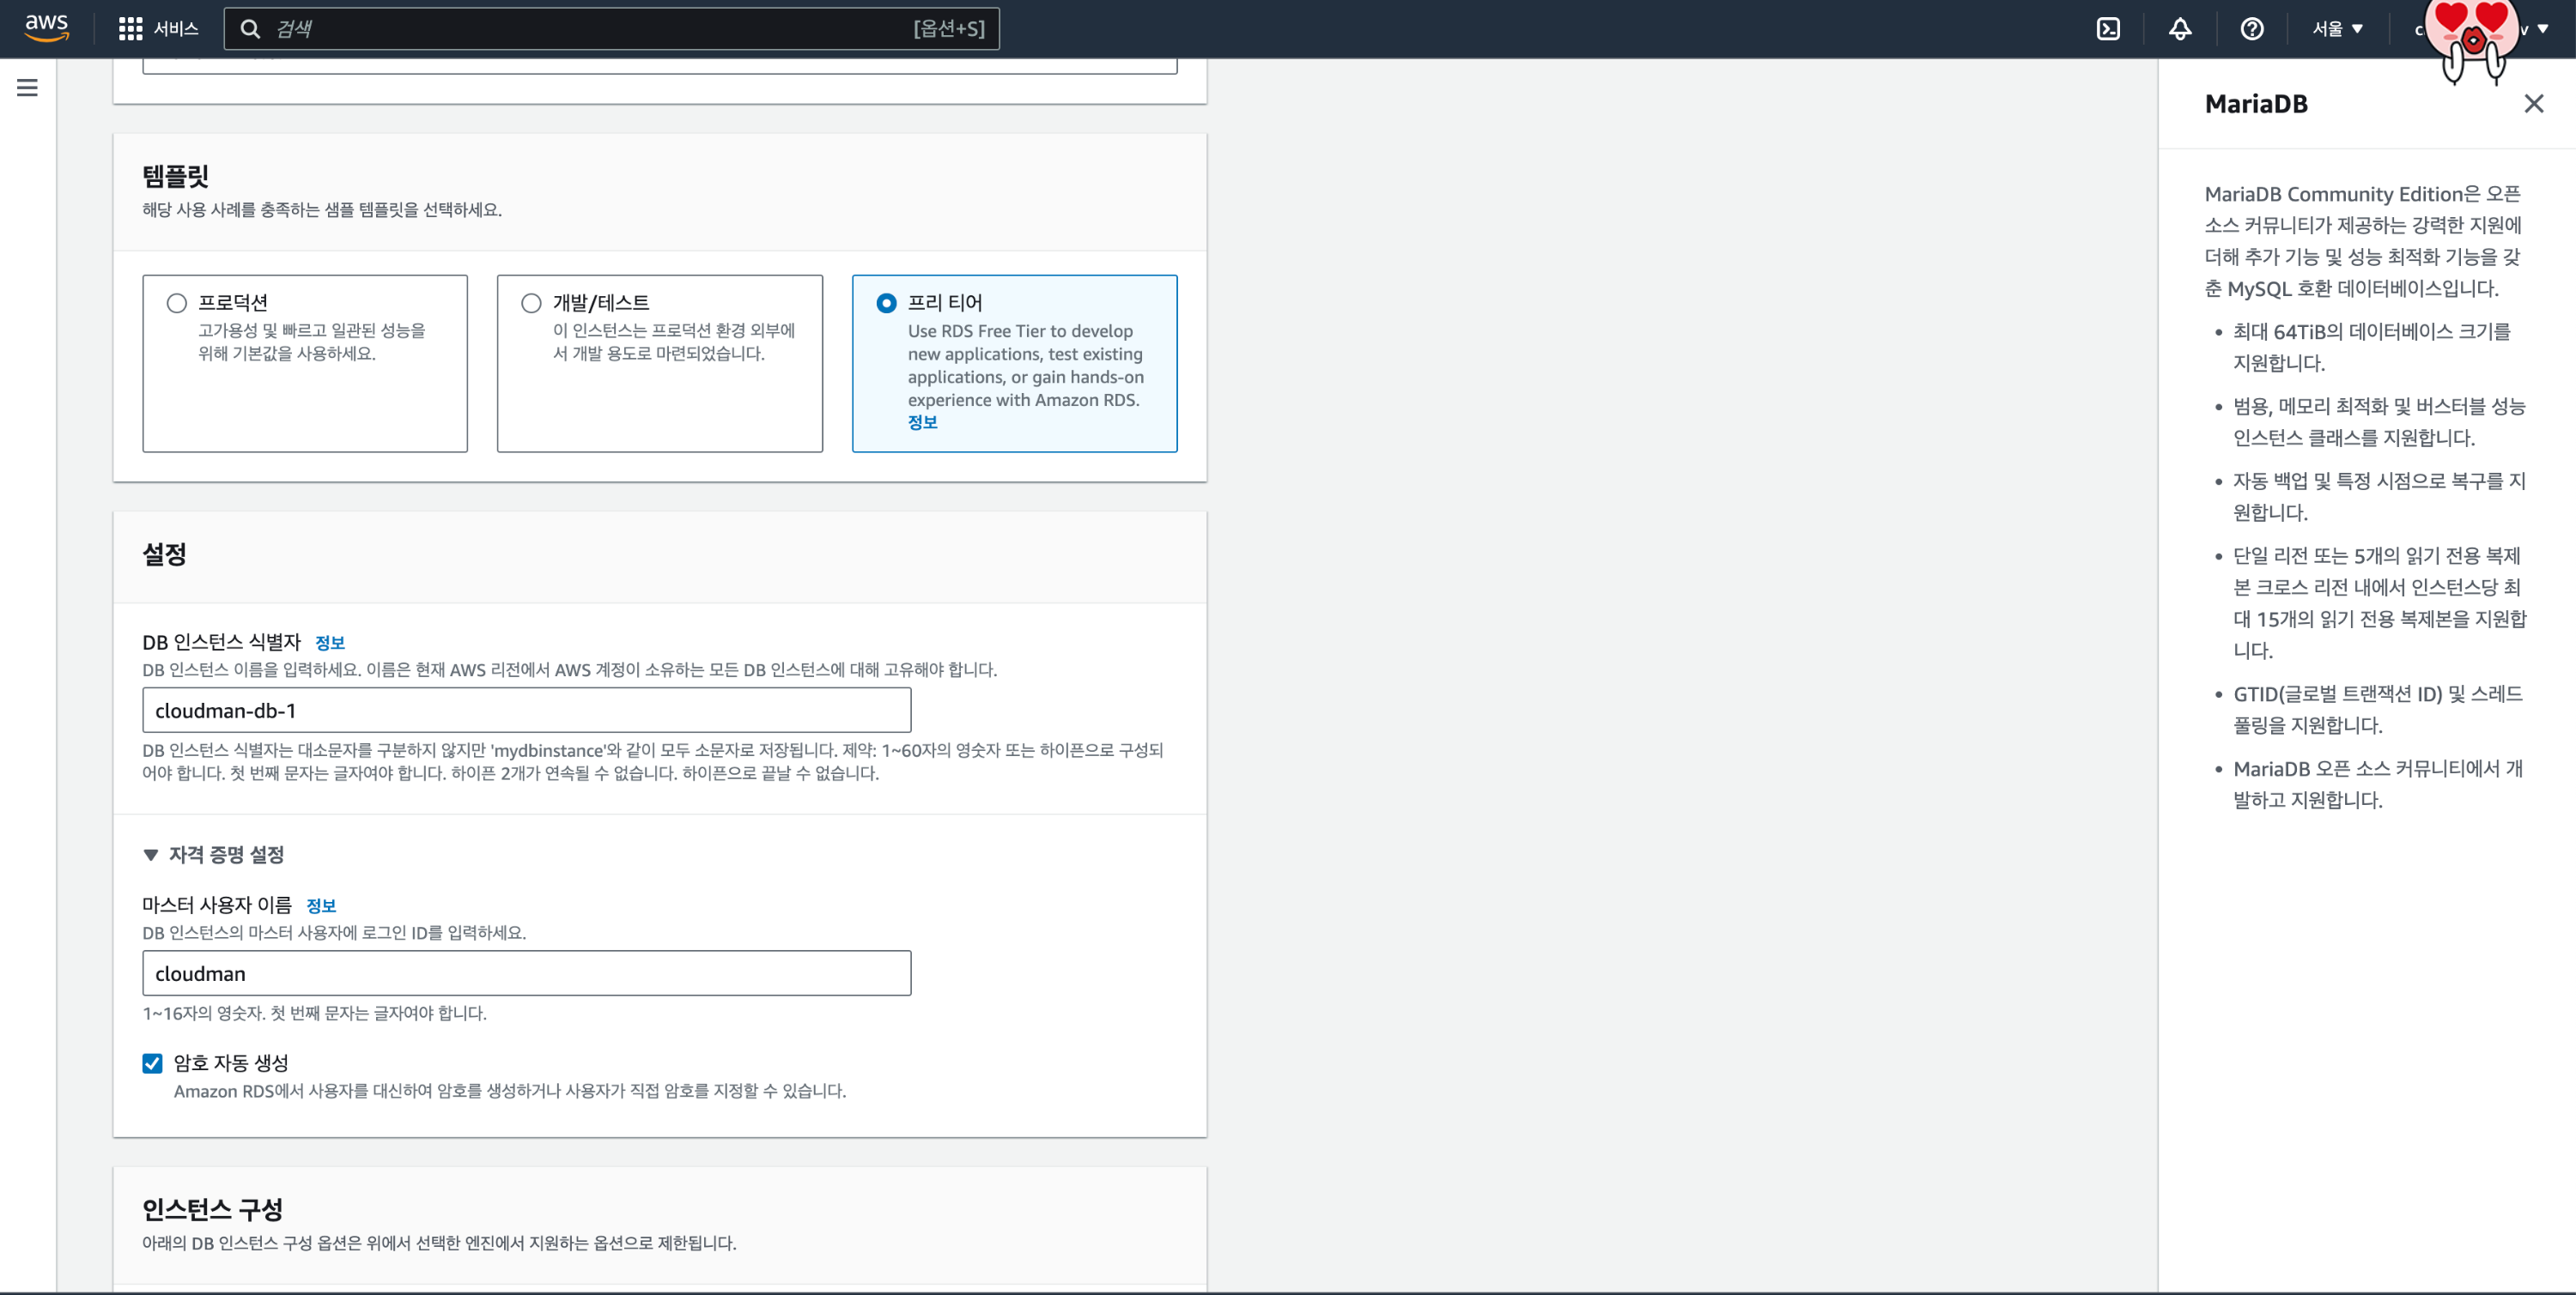2576x1295 pixels.
Task: Open 정보 link next to 마스터 사용자 이름
Action: tap(321, 906)
